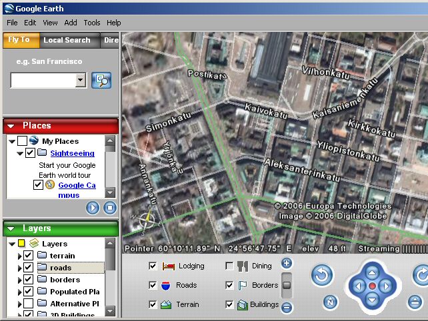Click the Fly To search magnifier button
Viewport: 428px width, 321px height.
coord(101,80)
